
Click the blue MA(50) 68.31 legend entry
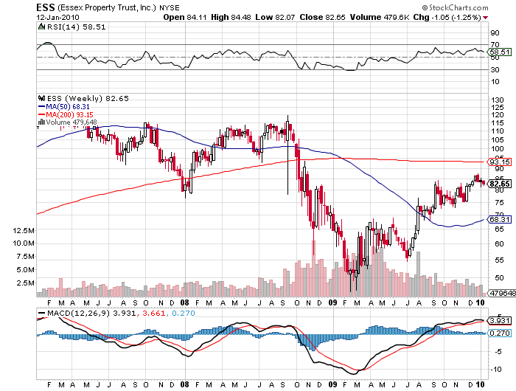click(x=64, y=107)
